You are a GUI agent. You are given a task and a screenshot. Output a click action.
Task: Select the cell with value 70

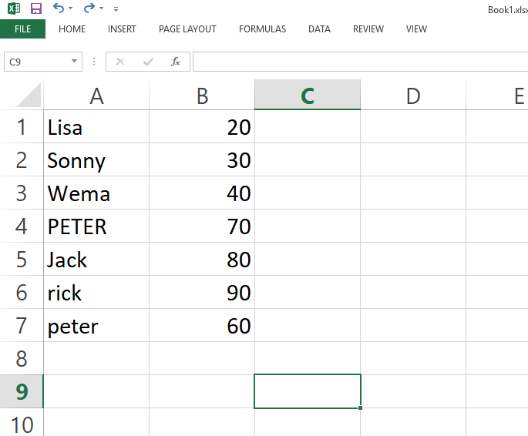[202, 226]
